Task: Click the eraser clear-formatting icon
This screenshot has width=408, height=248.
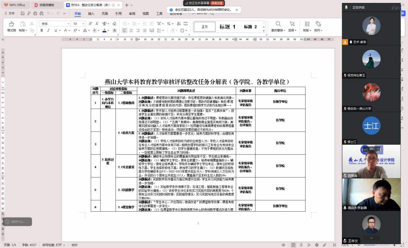Action: [114, 24]
